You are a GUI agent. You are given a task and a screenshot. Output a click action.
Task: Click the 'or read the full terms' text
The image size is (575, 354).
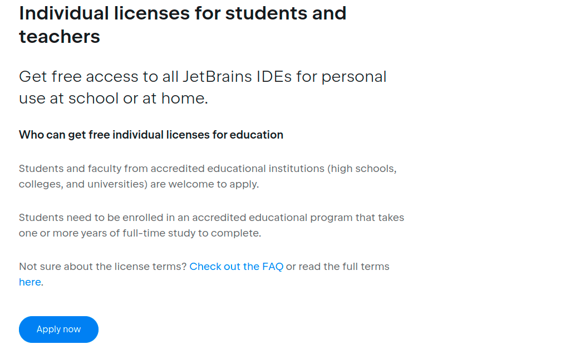[338, 267]
